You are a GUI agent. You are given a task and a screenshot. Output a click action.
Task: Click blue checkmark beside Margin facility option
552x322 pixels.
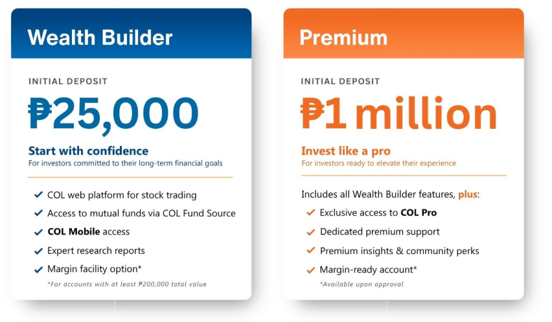[38, 270]
